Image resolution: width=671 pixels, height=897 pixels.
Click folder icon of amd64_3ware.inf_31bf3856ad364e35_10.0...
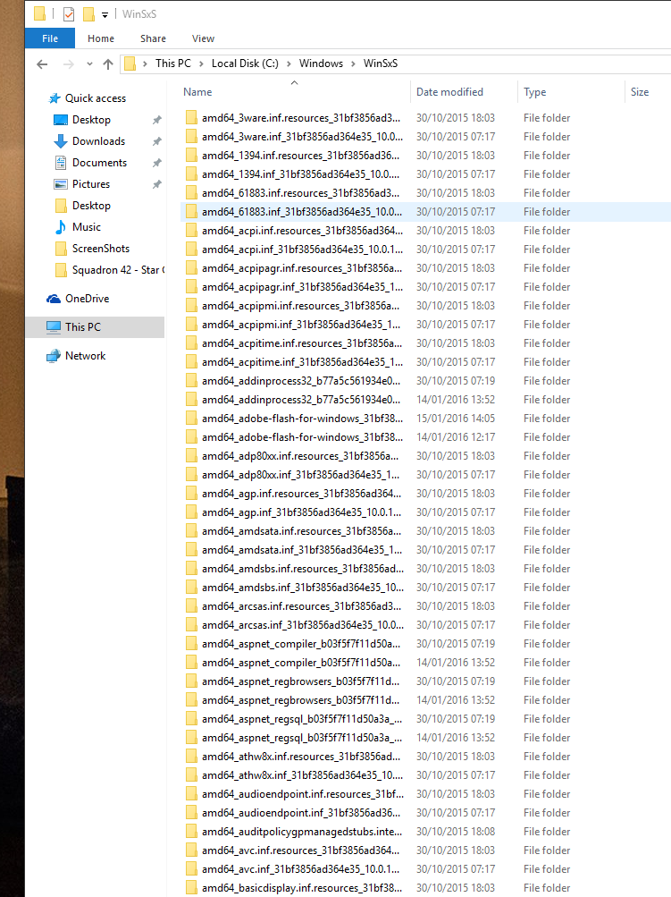click(191, 136)
